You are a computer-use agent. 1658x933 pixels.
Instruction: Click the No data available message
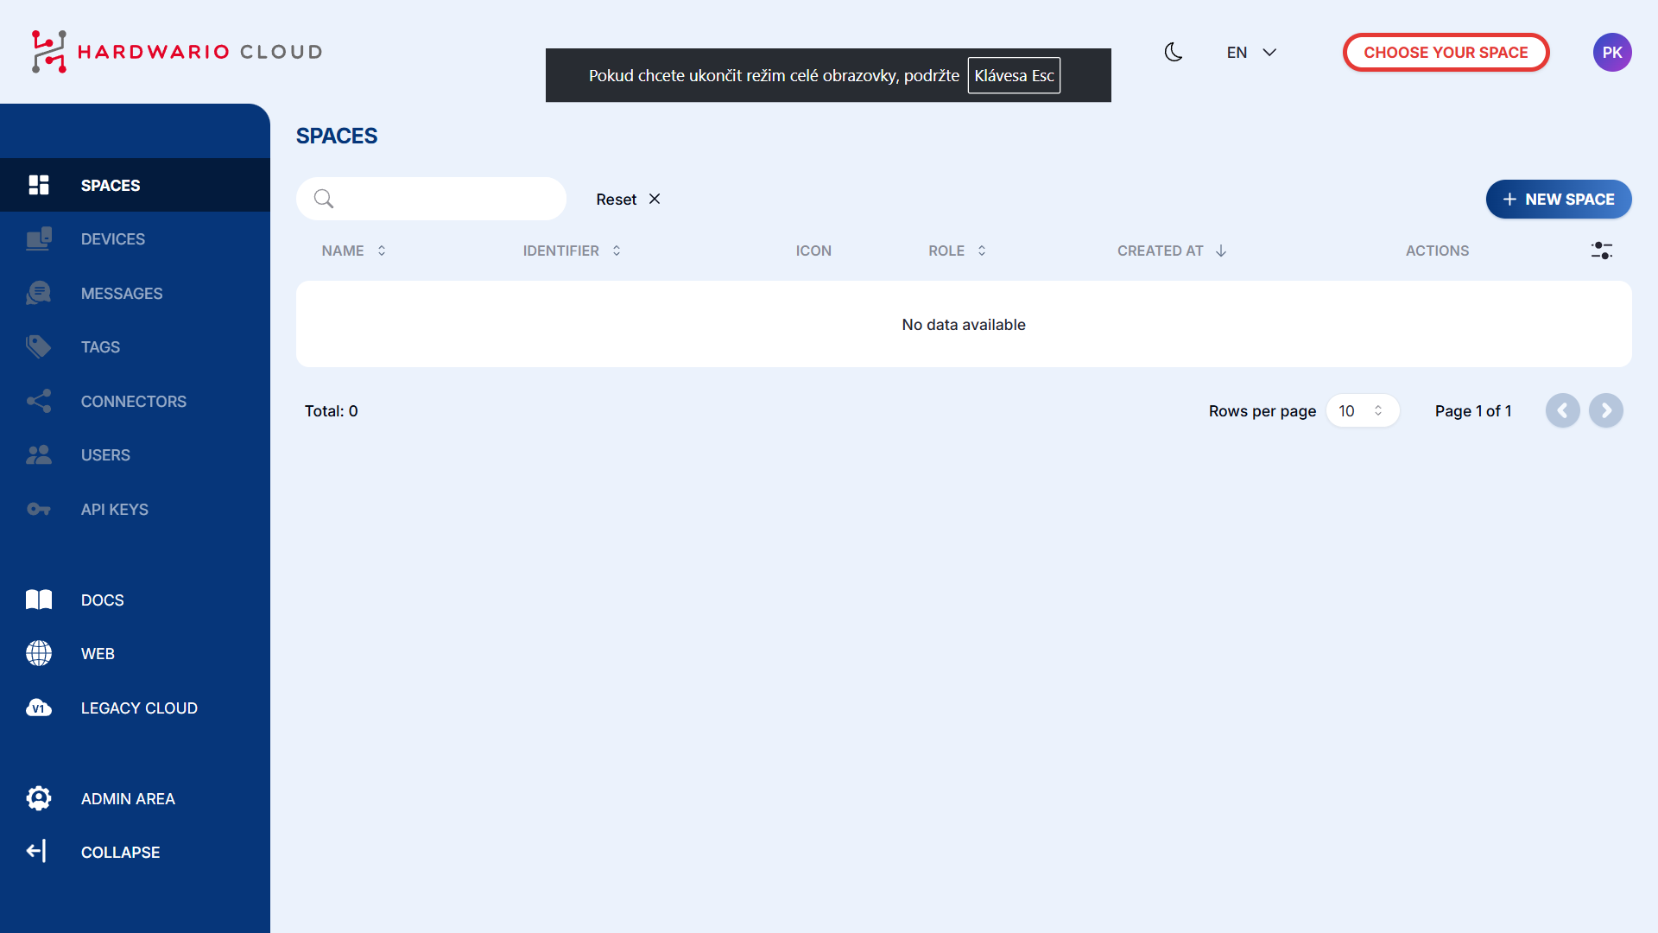[x=964, y=325]
